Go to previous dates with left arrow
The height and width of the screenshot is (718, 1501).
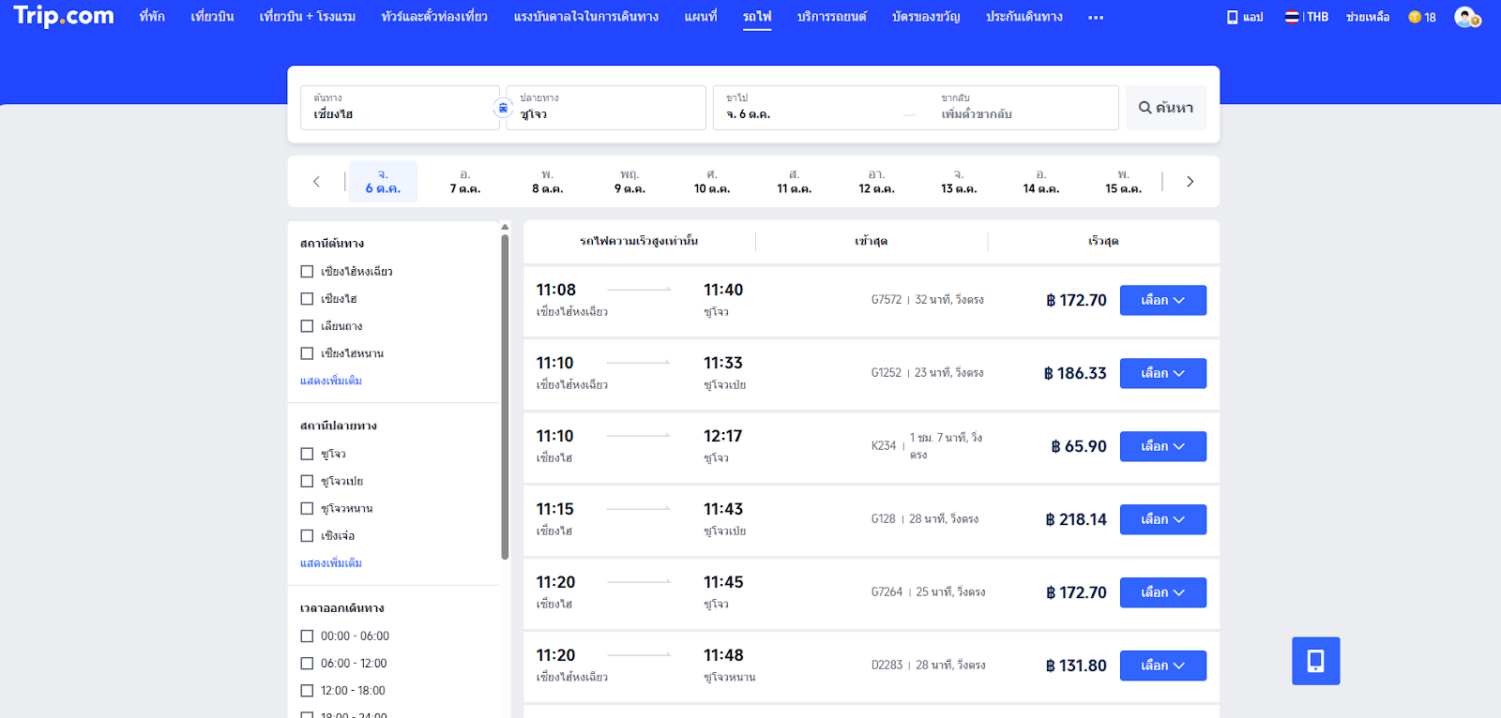pos(316,182)
